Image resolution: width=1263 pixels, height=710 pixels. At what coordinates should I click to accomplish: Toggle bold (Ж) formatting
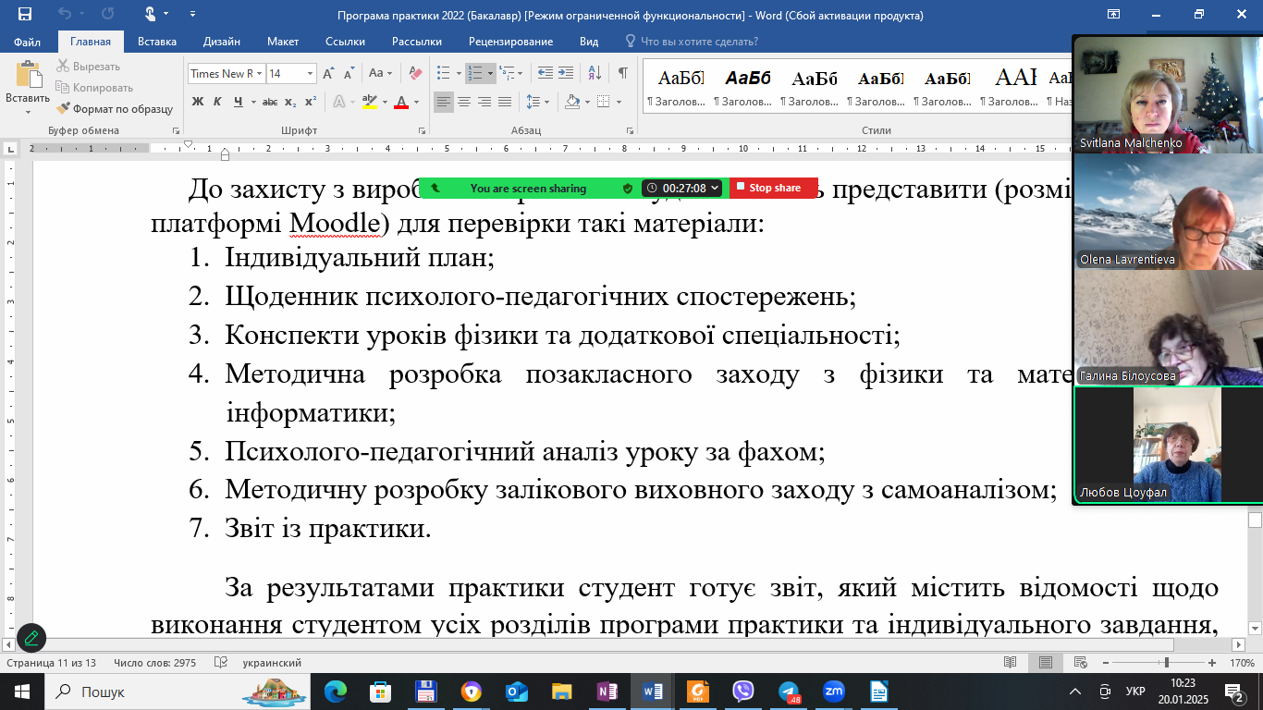click(x=198, y=102)
